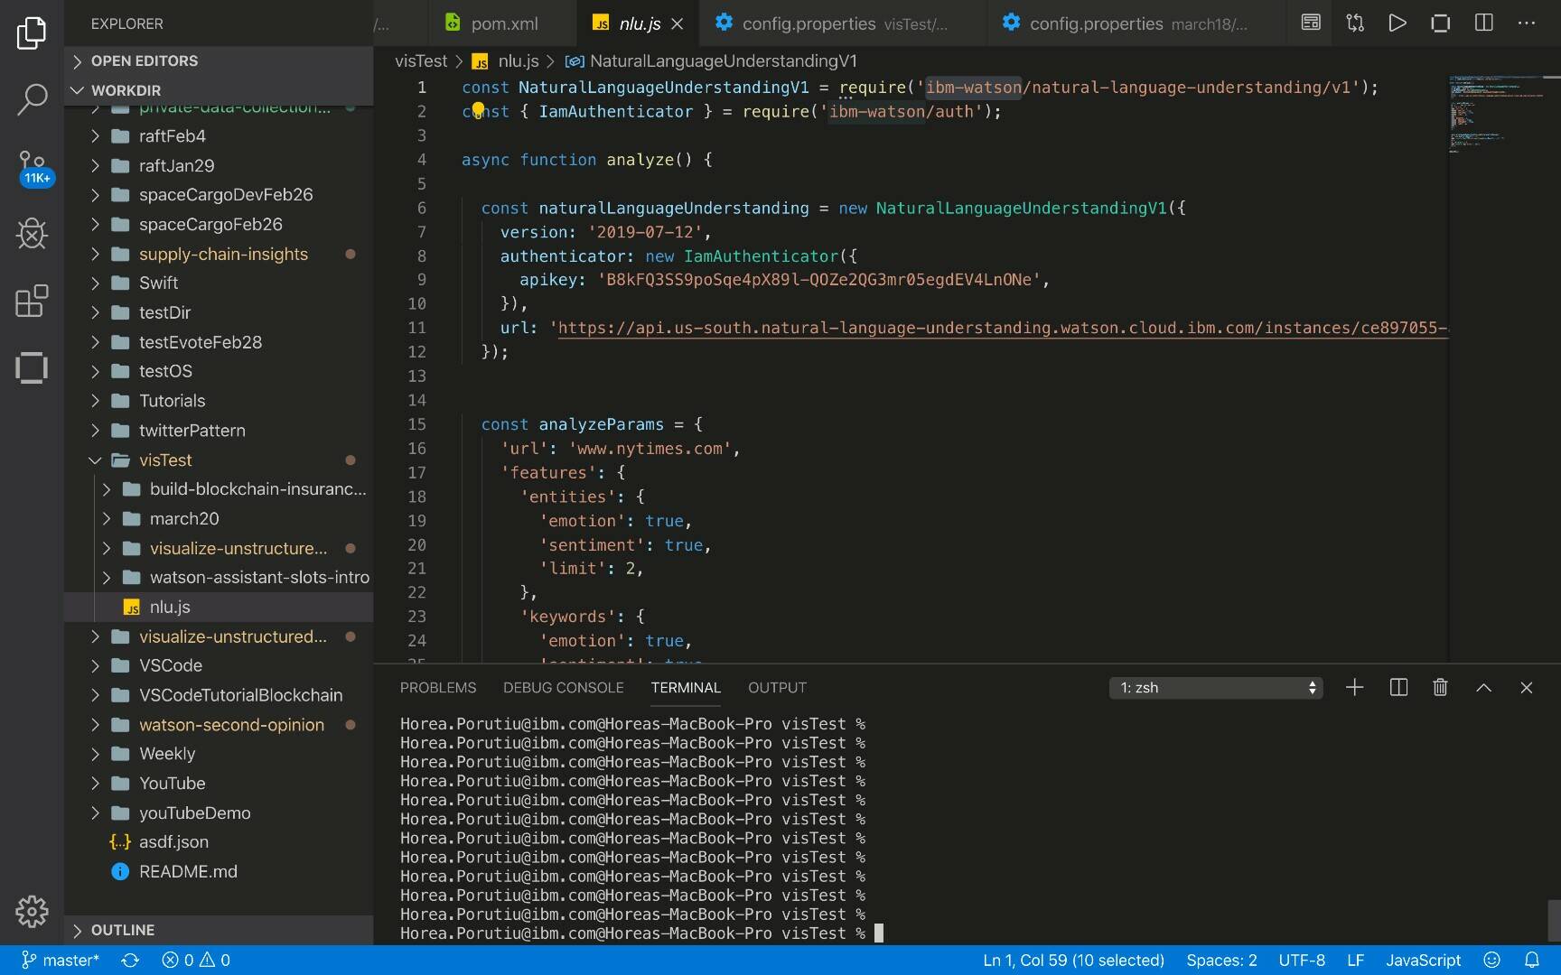Image resolution: width=1561 pixels, height=975 pixels.
Task: Run the code with the play icon
Action: tap(1397, 23)
